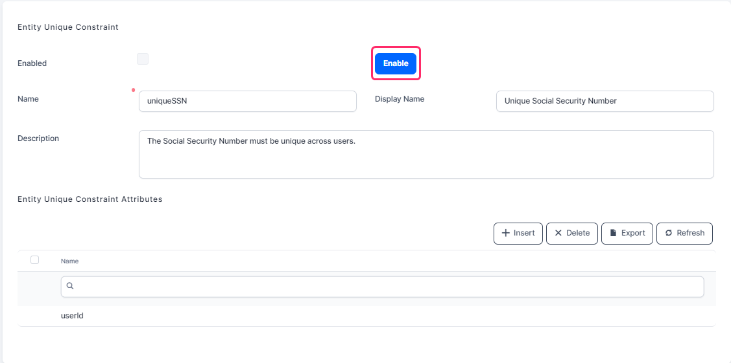Image resolution: width=731 pixels, height=363 pixels.
Task: Toggle the Enabled checkbox
Action: click(143, 60)
